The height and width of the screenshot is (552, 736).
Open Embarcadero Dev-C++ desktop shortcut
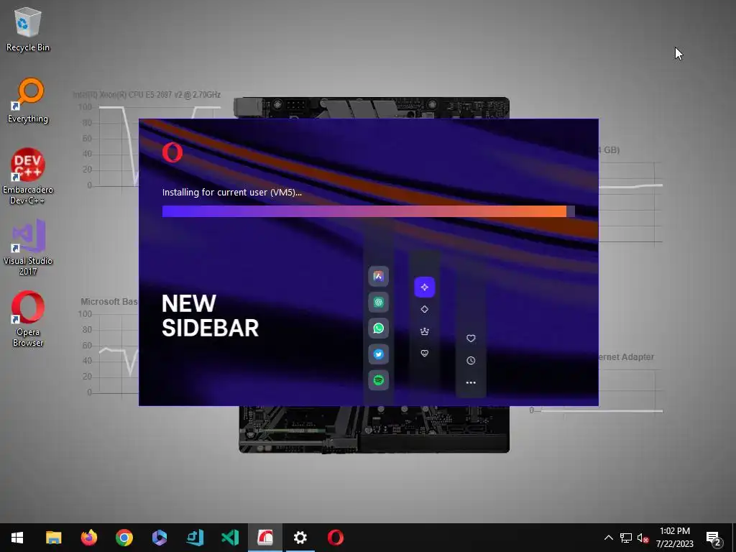[28, 176]
